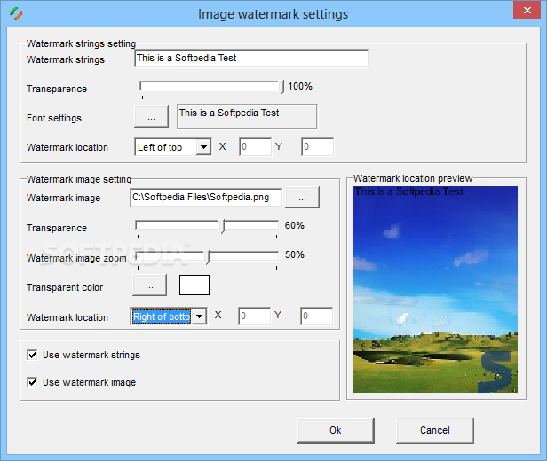547x461 pixels.
Task: Open the 'Right of bottom' location dropdown
Action: click(199, 316)
